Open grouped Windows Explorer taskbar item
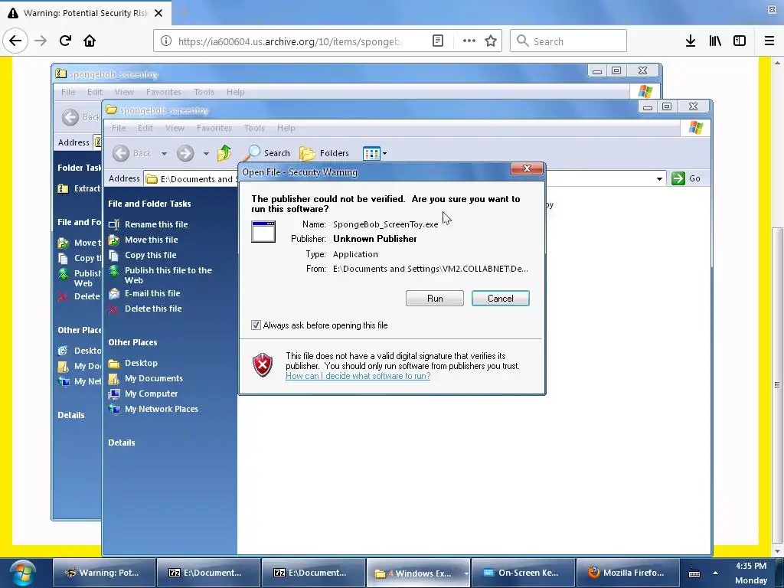Screen dimensions: 784x588 point(418,573)
